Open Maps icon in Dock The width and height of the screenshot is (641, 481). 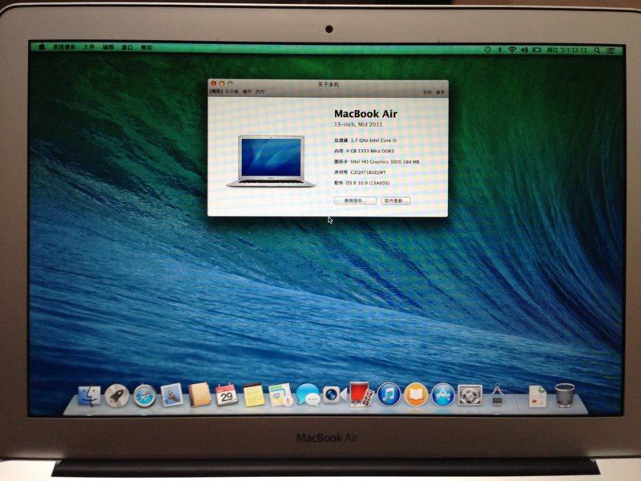280,395
